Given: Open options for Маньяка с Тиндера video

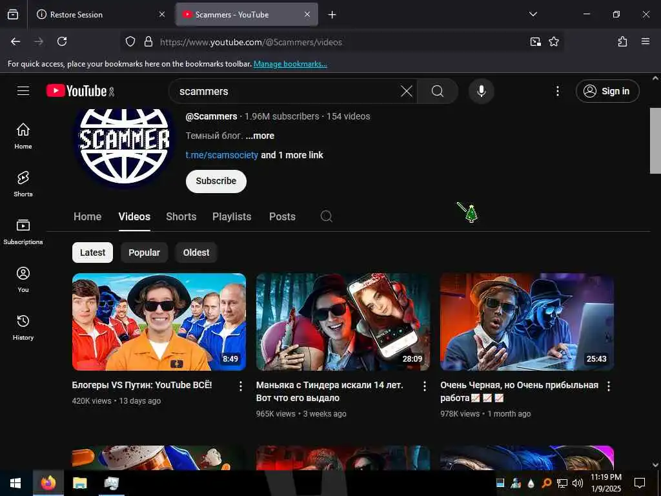Looking at the screenshot, I should tap(425, 386).
